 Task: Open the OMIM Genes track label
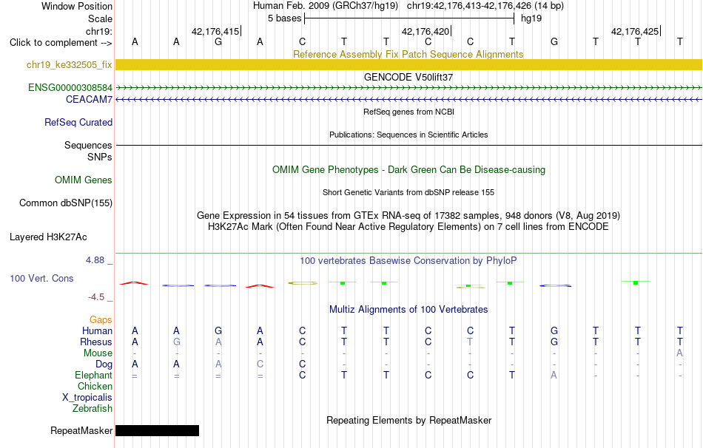pos(83,180)
